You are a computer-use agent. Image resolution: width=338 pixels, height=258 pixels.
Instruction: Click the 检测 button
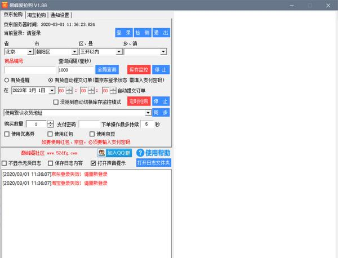pos(143,33)
